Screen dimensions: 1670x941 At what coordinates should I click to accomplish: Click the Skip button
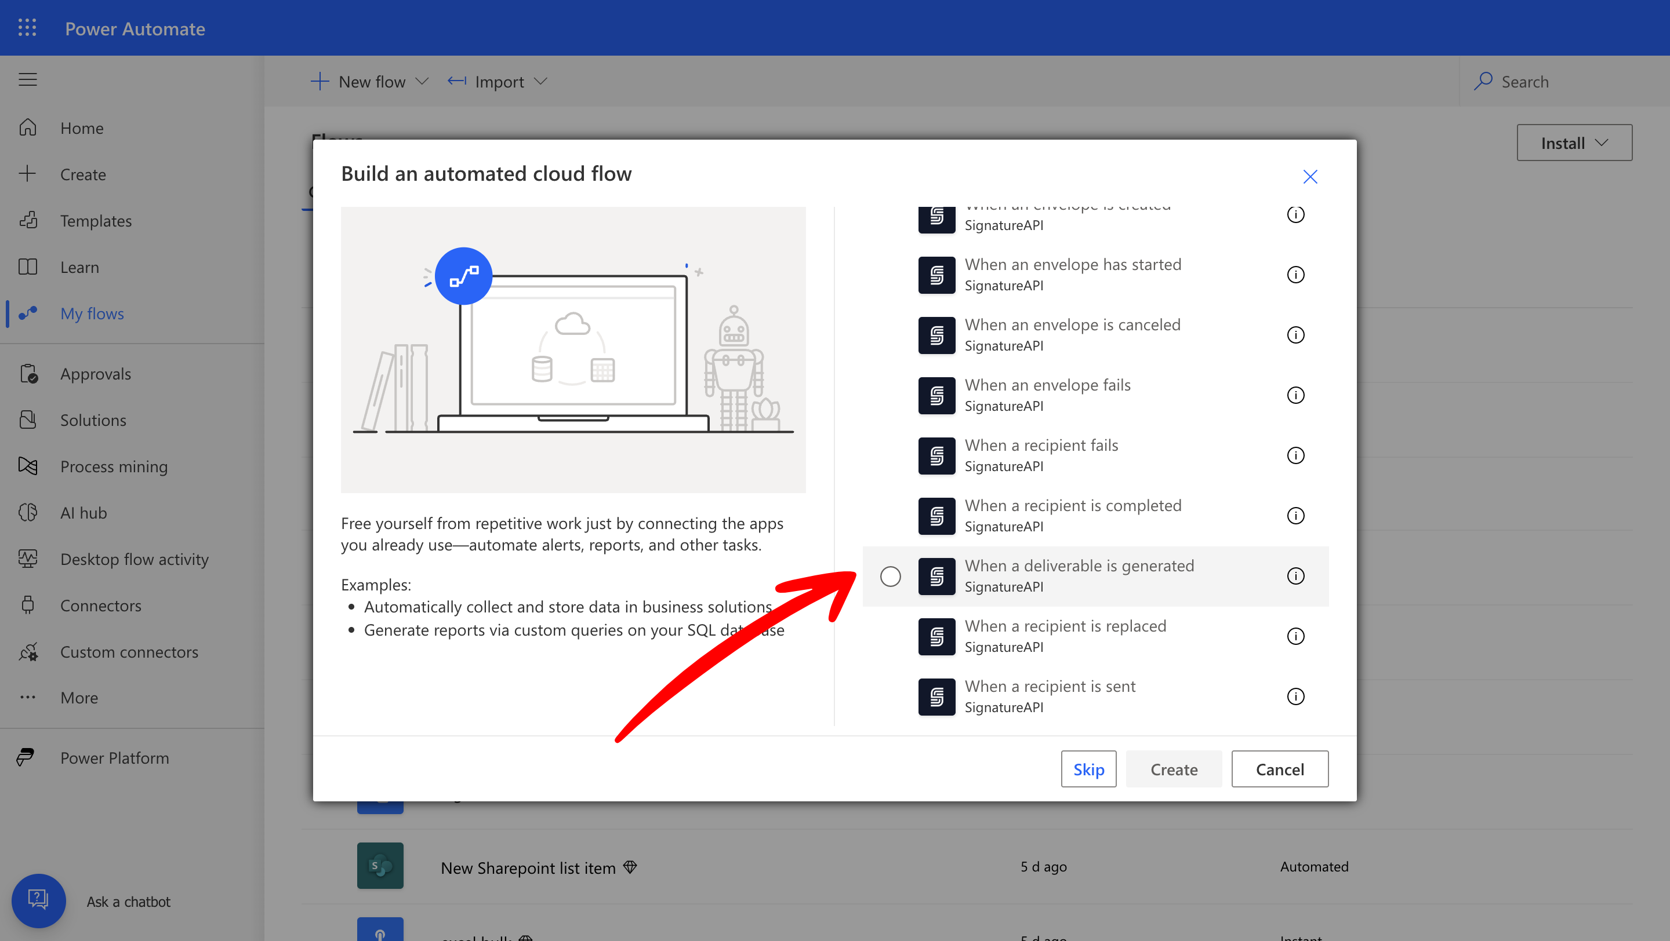click(x=1088, y=769)
